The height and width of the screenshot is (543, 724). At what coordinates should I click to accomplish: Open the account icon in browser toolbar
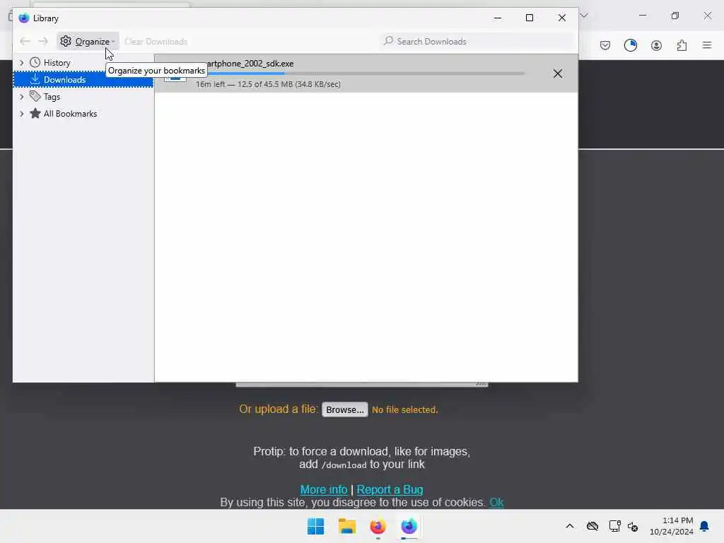click(x=656, y=45)
